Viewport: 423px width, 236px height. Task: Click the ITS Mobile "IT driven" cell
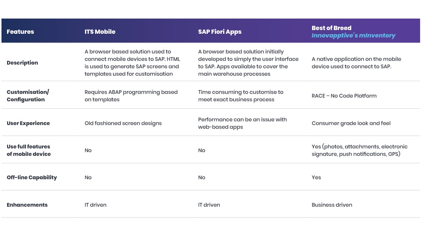pyautogui.click(x=95, y=205)
